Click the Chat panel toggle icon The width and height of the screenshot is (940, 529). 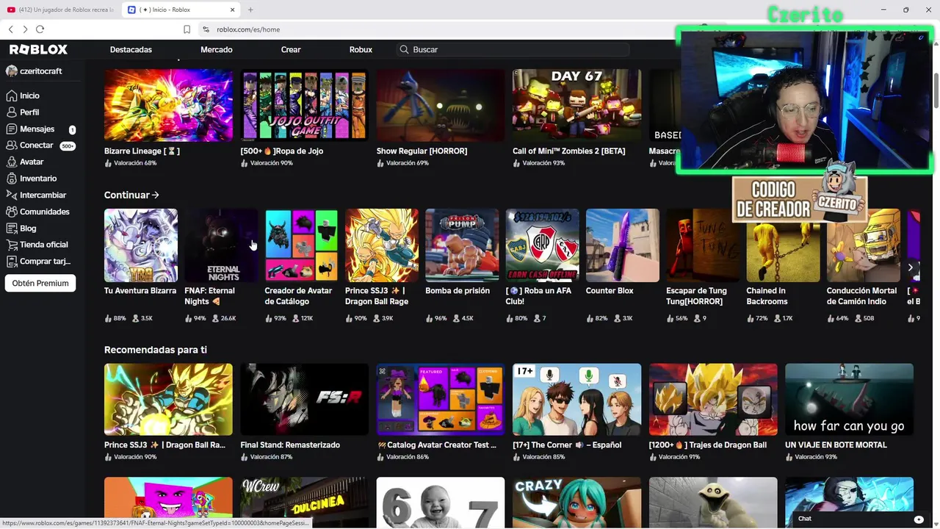[918, 519]
